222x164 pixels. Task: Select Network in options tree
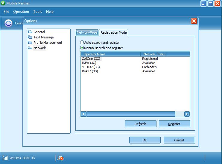point(39,48)
